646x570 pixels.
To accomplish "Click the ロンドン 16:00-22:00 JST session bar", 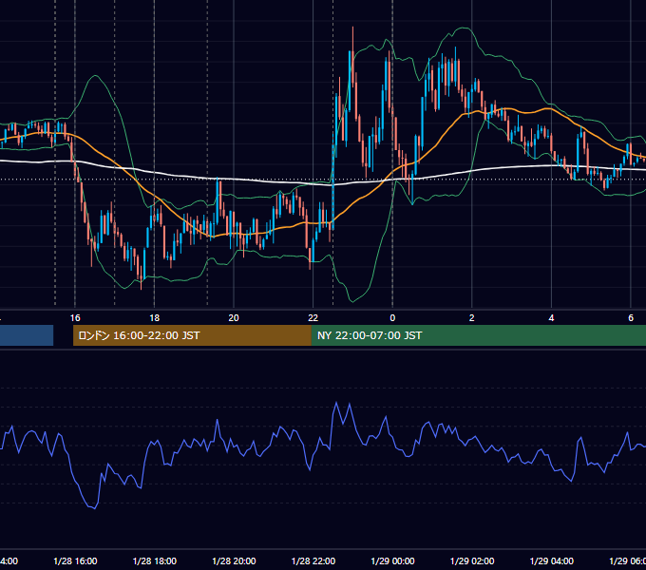I will [x=192, y=335].
